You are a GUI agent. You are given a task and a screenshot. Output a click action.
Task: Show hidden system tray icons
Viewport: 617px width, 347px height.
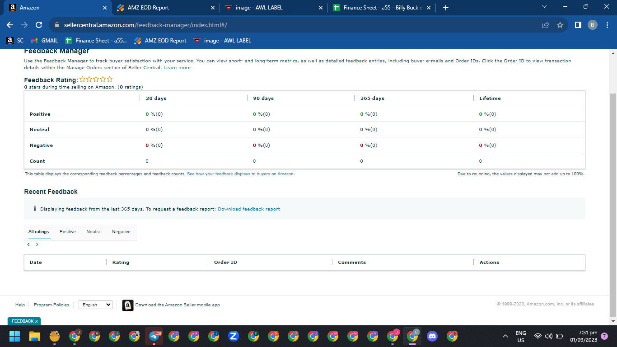pyautogui.click(x=505, y=336)
